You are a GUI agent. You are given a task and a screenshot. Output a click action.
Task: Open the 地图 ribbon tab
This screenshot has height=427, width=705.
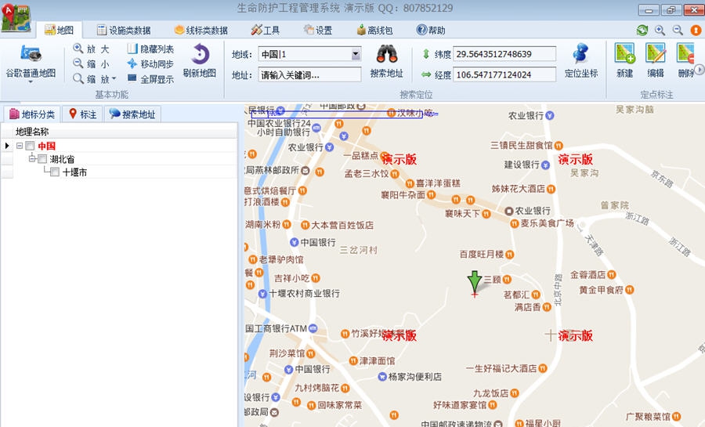coord(59,30)
